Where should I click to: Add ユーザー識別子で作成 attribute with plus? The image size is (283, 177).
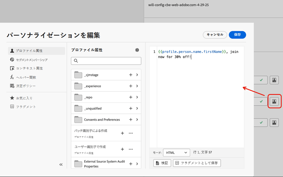click(x=122, y=149)
